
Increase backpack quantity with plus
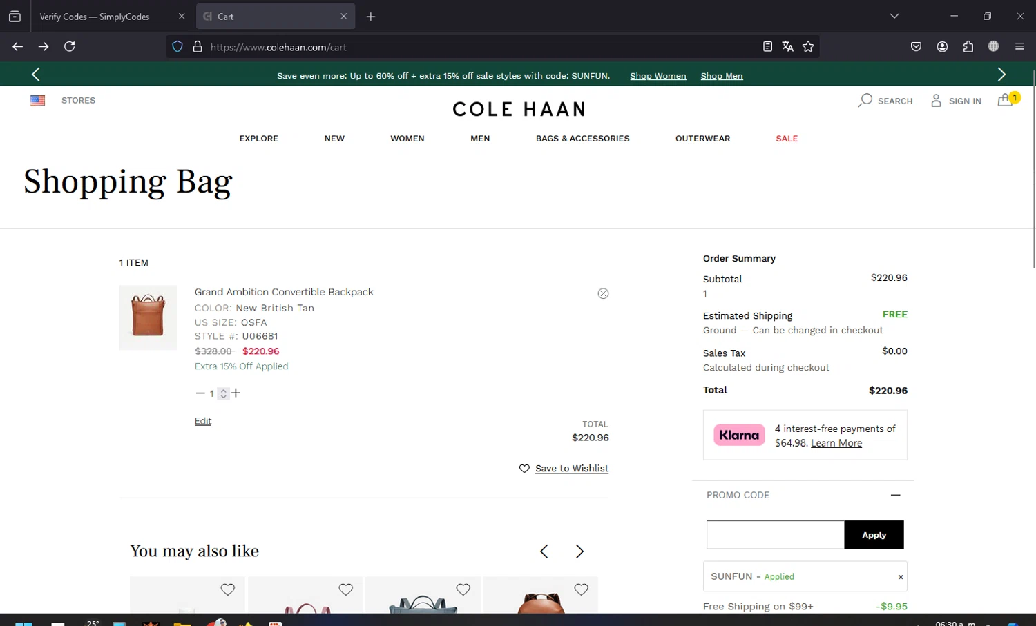point(236,393)
